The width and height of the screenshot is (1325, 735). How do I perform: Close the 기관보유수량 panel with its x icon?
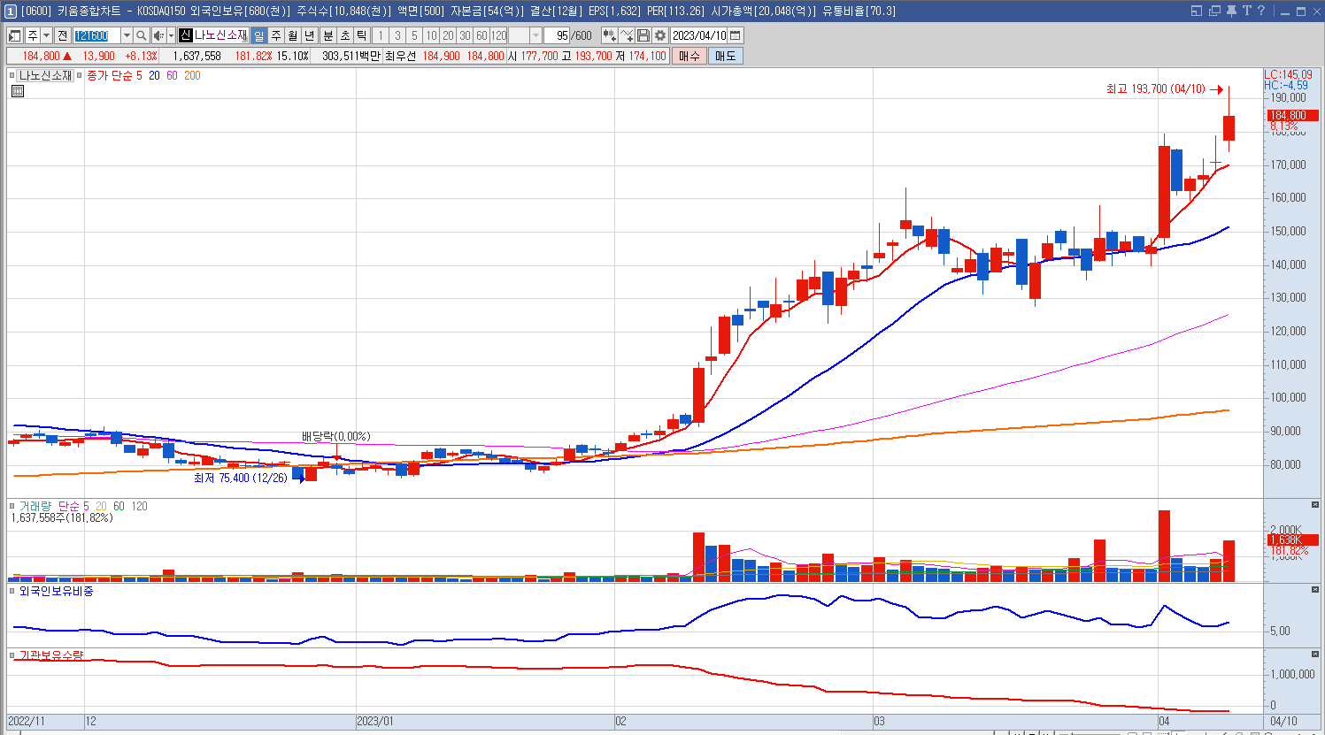click(x=1315, y=654)
